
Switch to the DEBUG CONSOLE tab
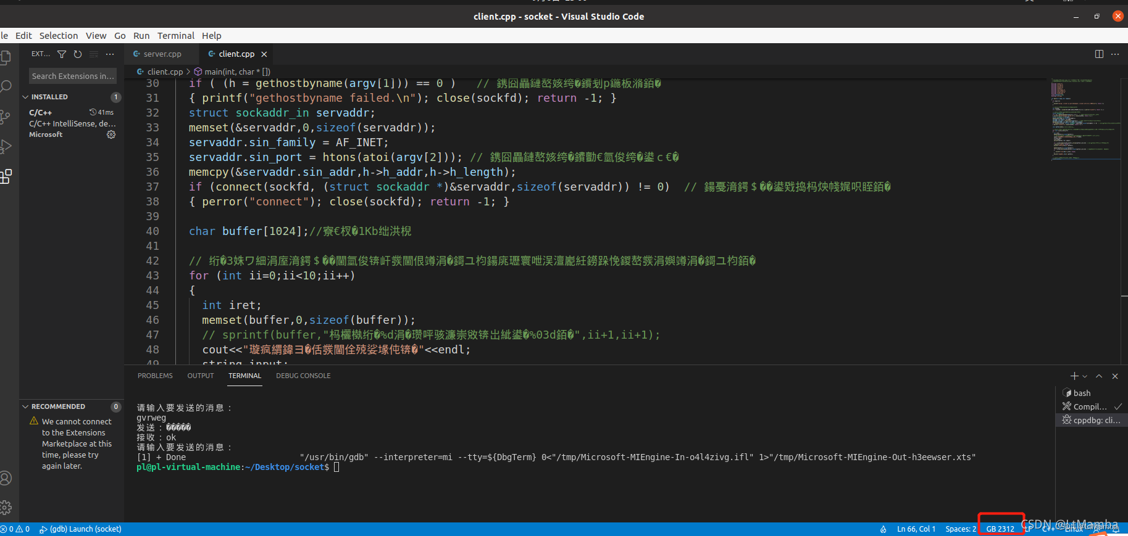303,376
